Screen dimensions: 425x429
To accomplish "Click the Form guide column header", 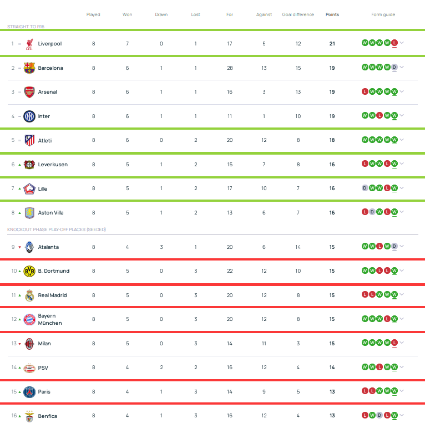I will click(383, 14).
